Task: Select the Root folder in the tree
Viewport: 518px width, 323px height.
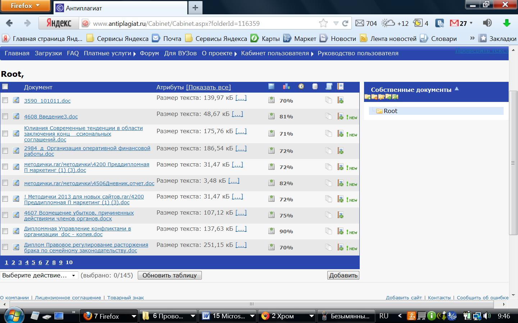Action: pyautogui.click(x=390, y=111)
